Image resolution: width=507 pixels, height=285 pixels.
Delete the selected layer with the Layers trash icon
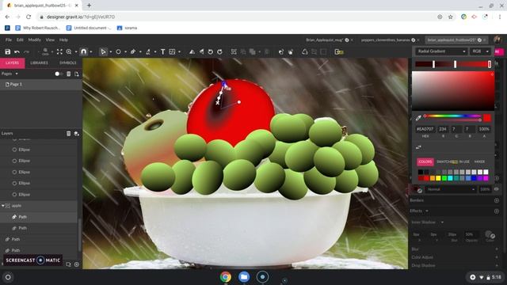point(69,134)
